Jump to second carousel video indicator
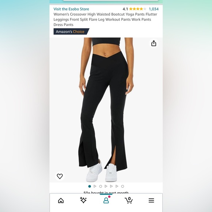Screen dimensions: 212x212 point(95,186)
